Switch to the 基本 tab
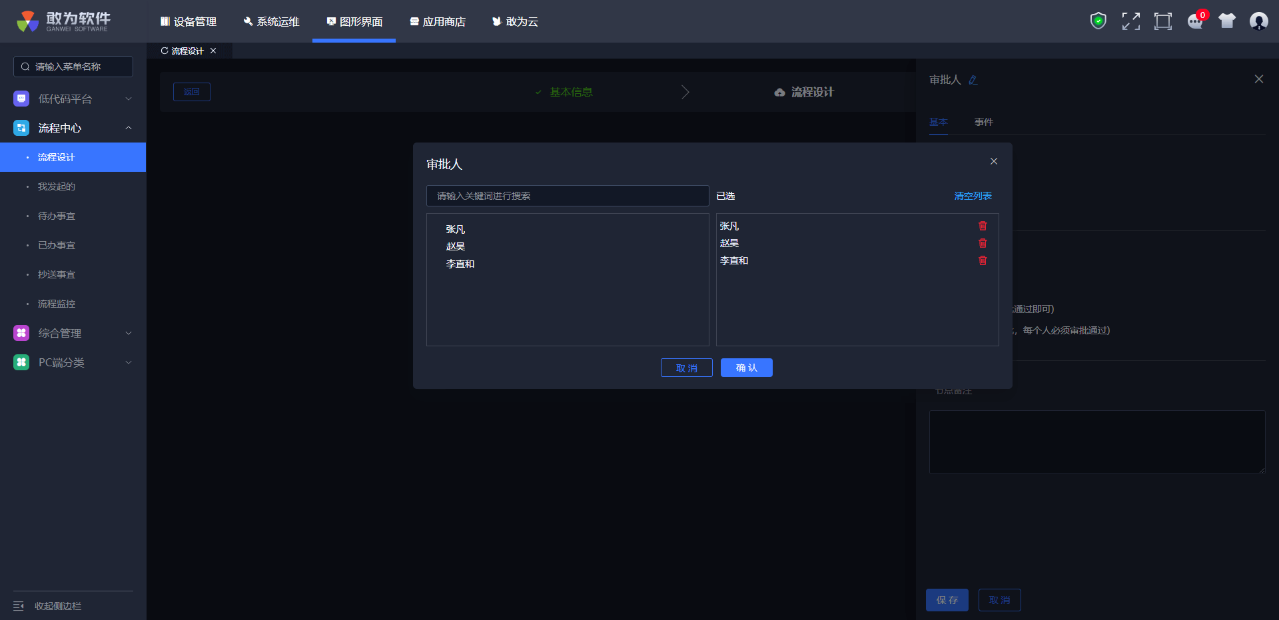This screenshot has width=1279, height=620. pos(939,122)
